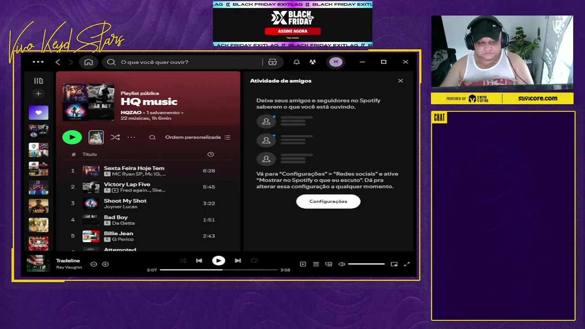585x329 pixels.
Task: Open the now-playing title 'Tradeline'
Action: [68, 261]
